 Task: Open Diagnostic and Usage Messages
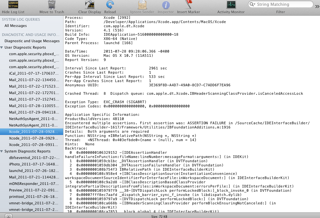[32, 41]
